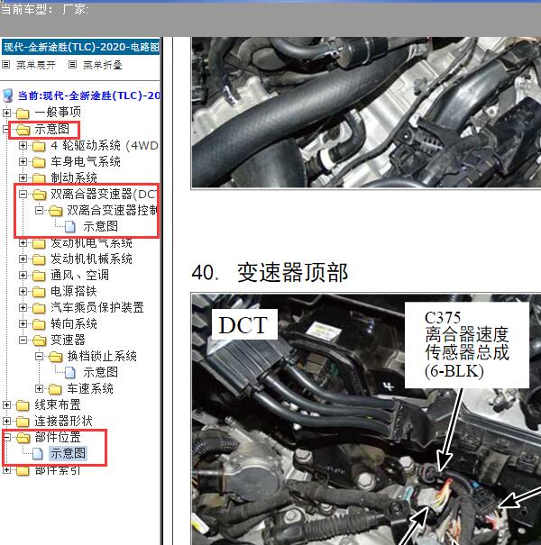Screen dimensions: 541x545
Task: Expand the 4 轮驱动系统 (4WD) node
Action: [x=23, y=145]
